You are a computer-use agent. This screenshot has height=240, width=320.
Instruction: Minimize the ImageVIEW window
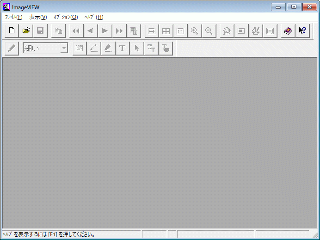pos(278,7)
